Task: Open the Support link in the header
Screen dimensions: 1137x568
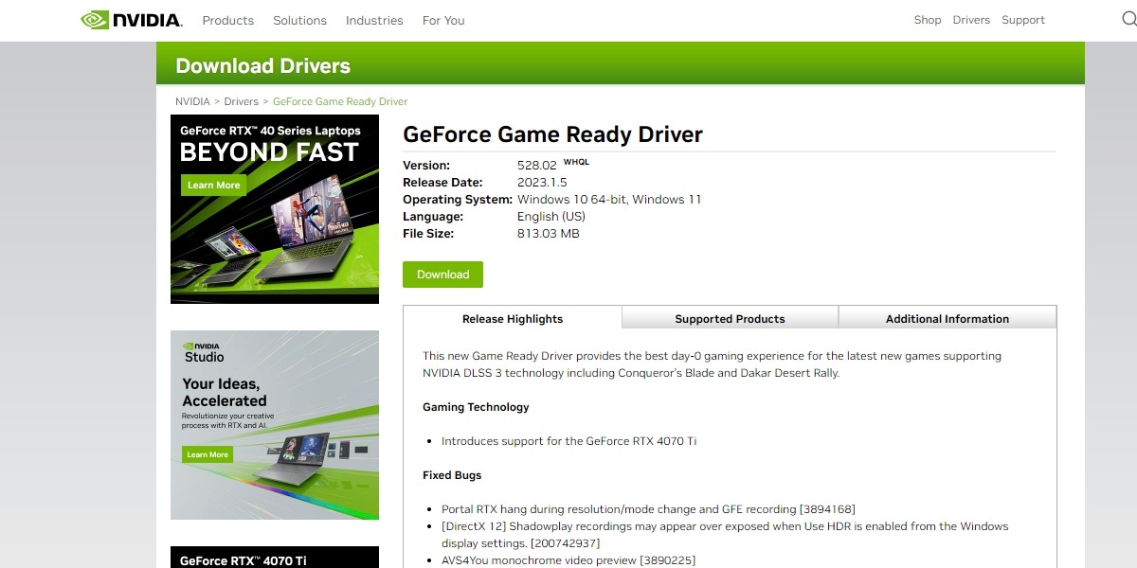Action: 1023,19
